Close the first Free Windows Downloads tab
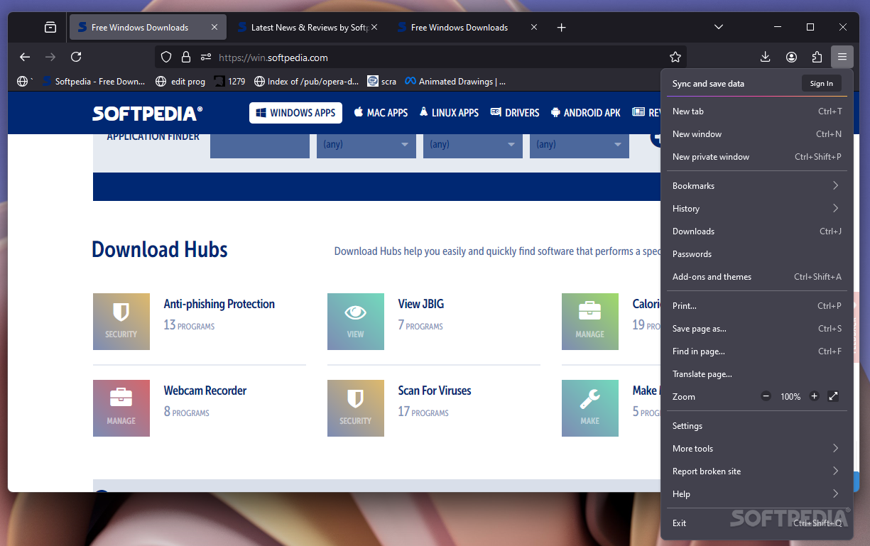The image size is (870, 546). click(x=214, y=28)
